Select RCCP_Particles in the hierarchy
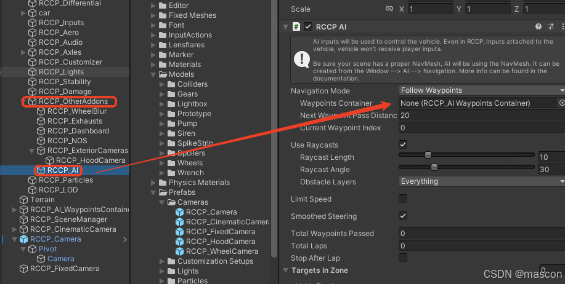 (x=60, y=180)
